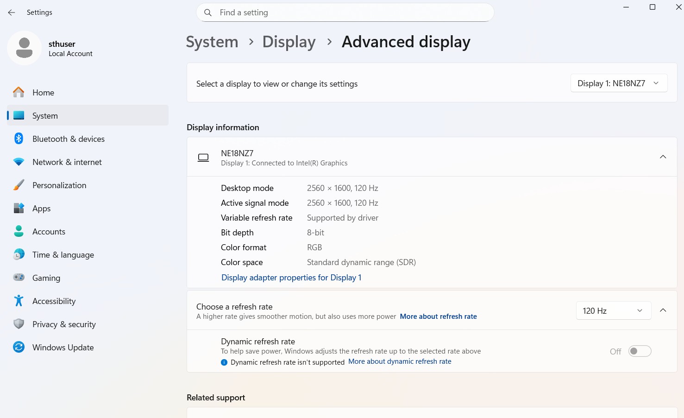The height and width of the screenshot is (418, 684).
Task: Click the More about refresh rate link
Action: 438,317
